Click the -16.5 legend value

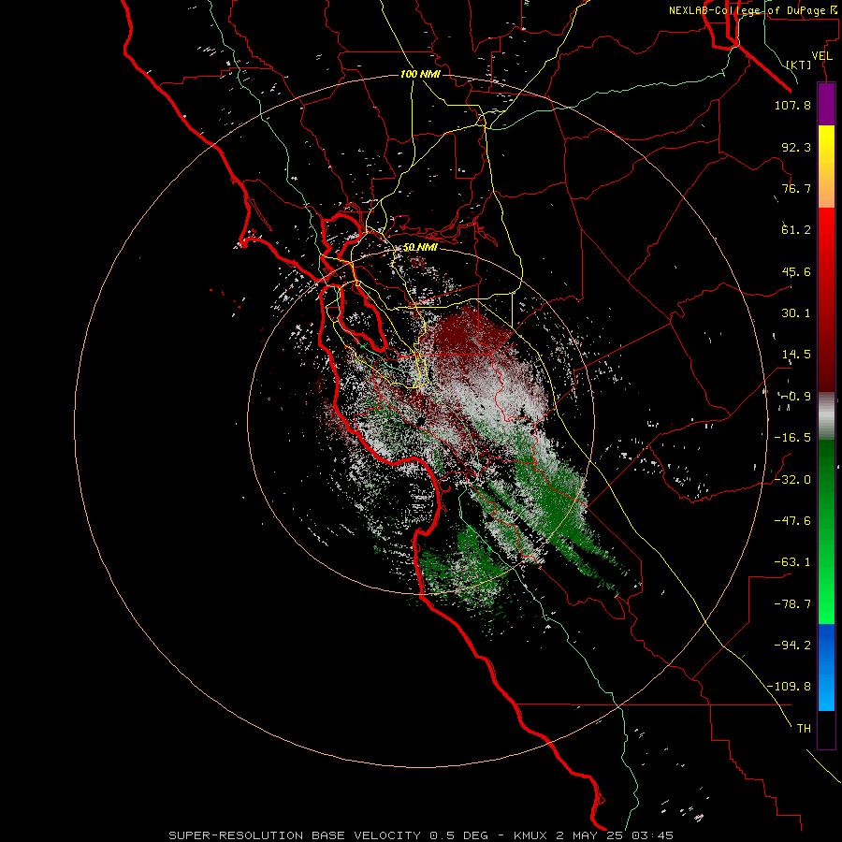792,438
